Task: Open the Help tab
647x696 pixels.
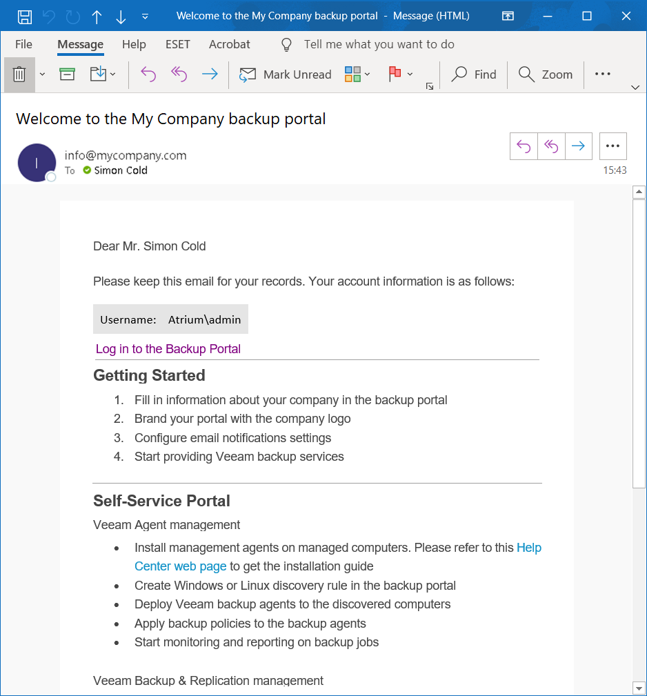Action: (134, 44)
